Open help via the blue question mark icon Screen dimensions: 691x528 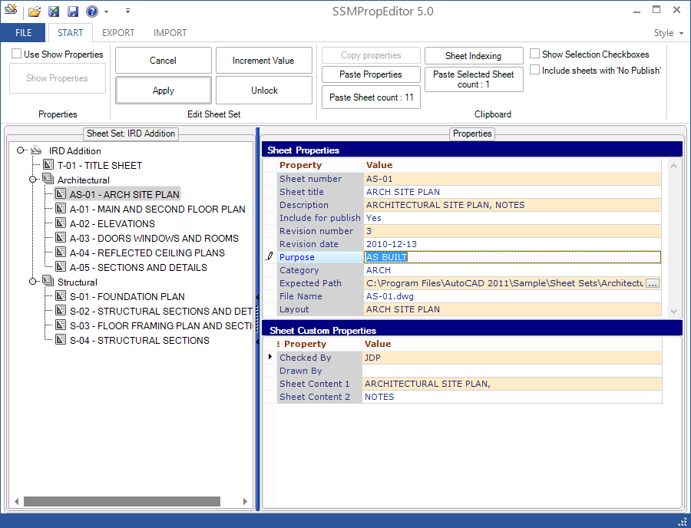click(x=92, y=12)
